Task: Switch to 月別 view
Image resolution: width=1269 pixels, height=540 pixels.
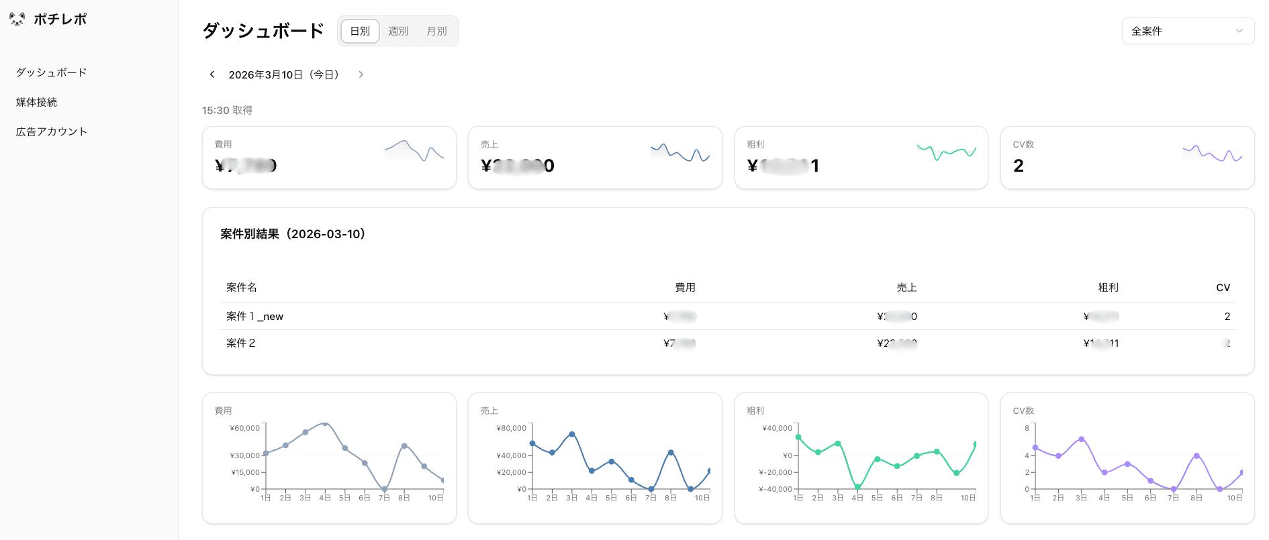Action: (436, 31)
